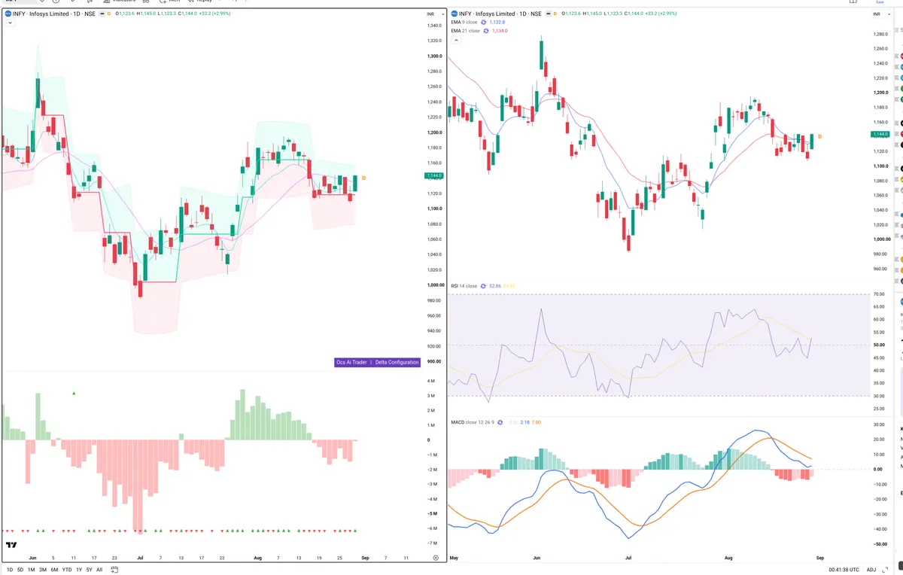Select the 5D time range
903x575 pixels.
(x=20, y=570)
